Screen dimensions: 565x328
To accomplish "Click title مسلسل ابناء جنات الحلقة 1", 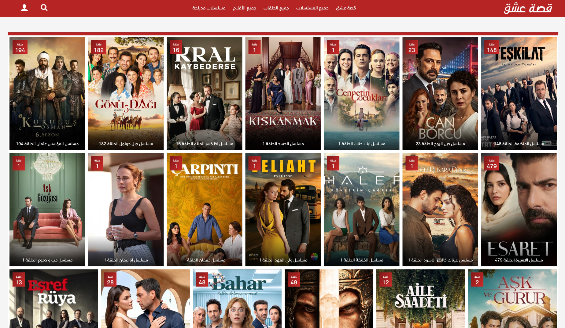I will [362, 144].
